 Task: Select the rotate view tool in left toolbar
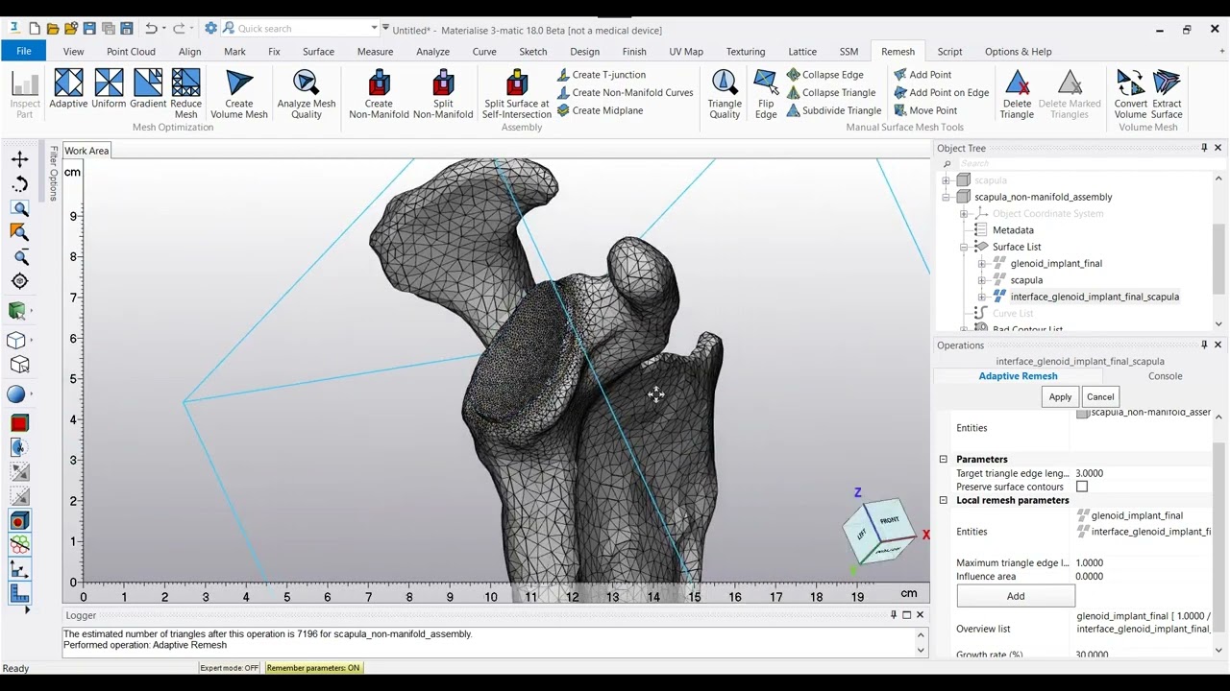(19, 184)
